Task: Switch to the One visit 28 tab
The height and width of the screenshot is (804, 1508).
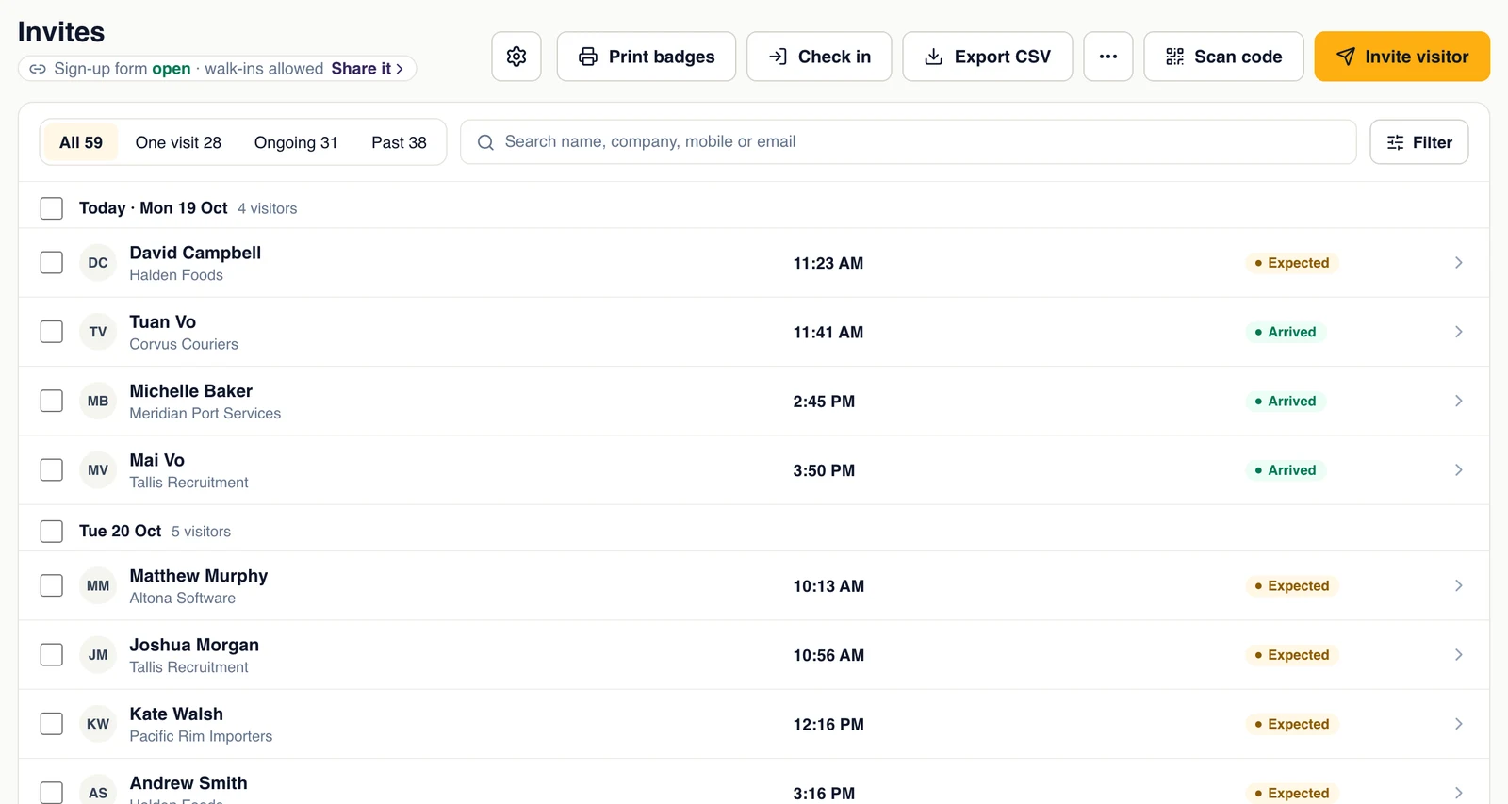Action: 178,142
